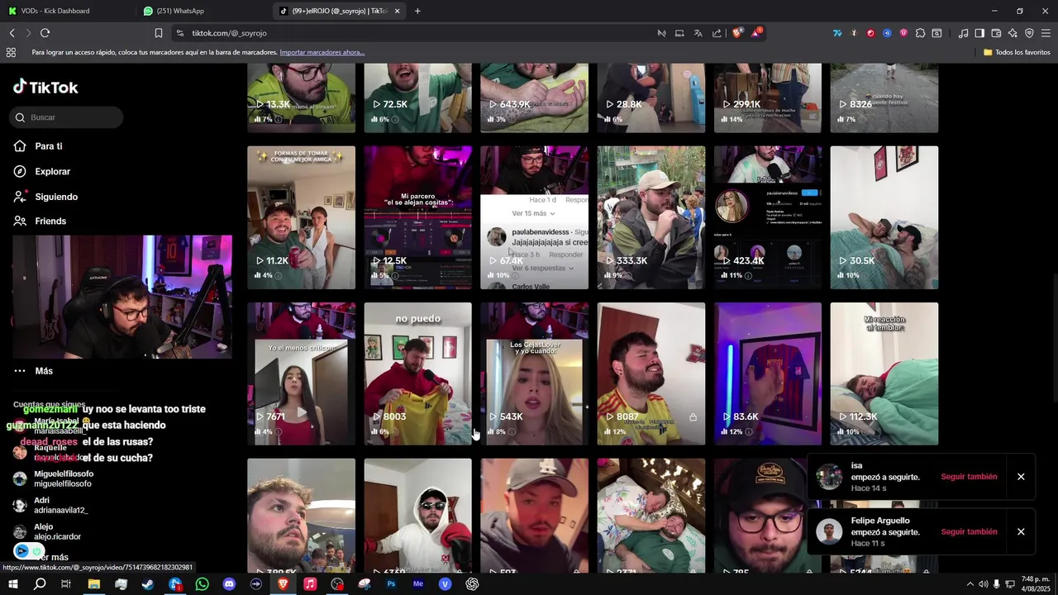Open Leo AI assistant icon
1058x595 pixels.
1013,33
